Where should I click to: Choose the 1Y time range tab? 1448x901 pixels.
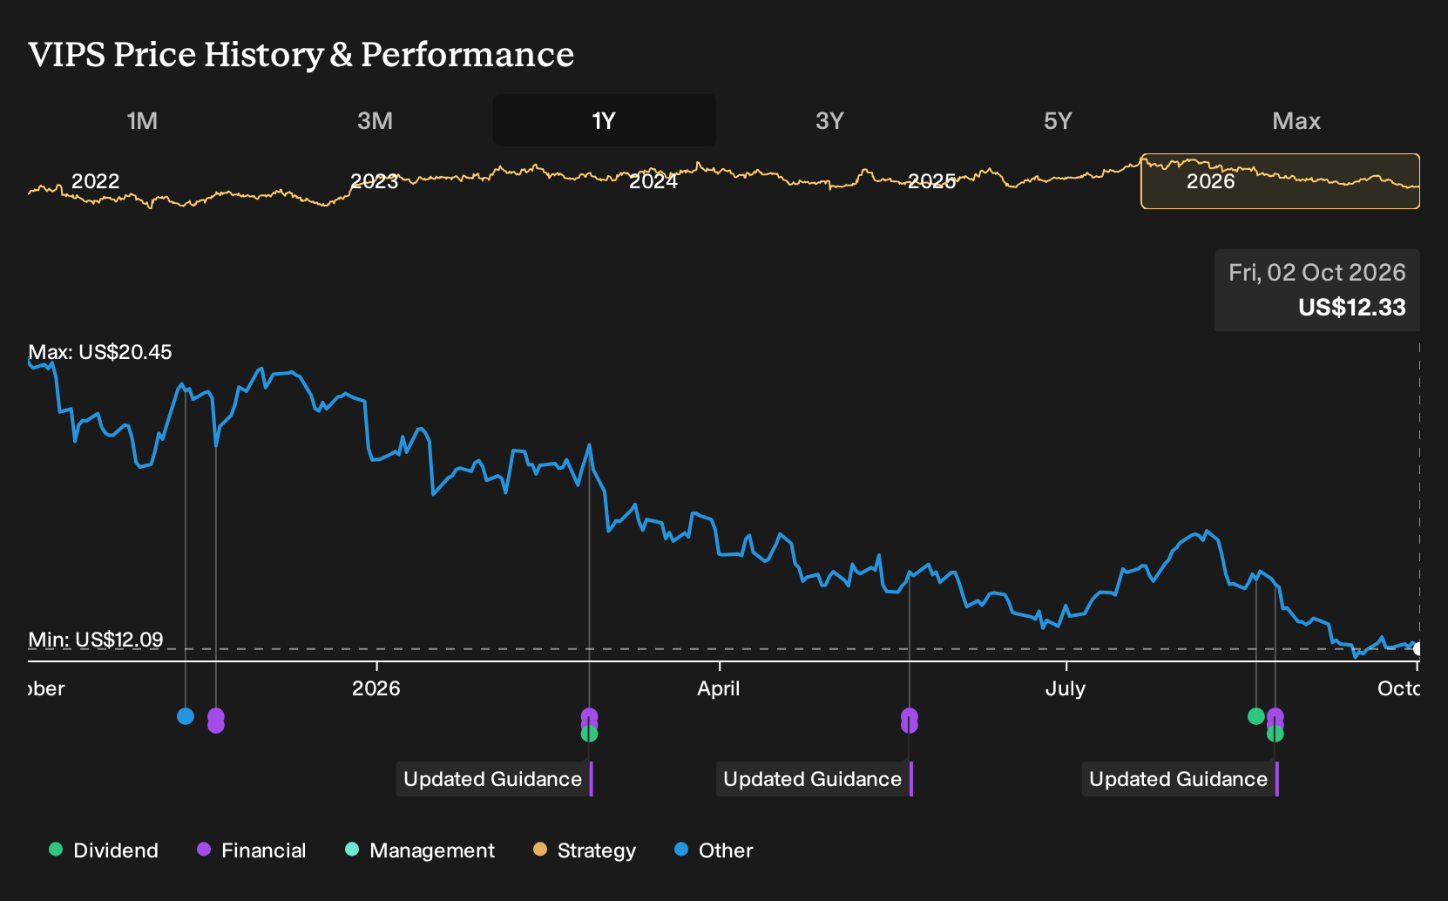[605, 120]
